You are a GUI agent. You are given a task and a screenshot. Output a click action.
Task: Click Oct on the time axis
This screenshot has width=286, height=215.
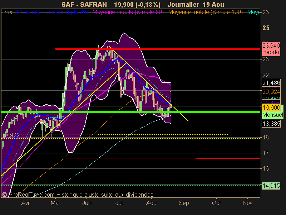click(217, 203)
